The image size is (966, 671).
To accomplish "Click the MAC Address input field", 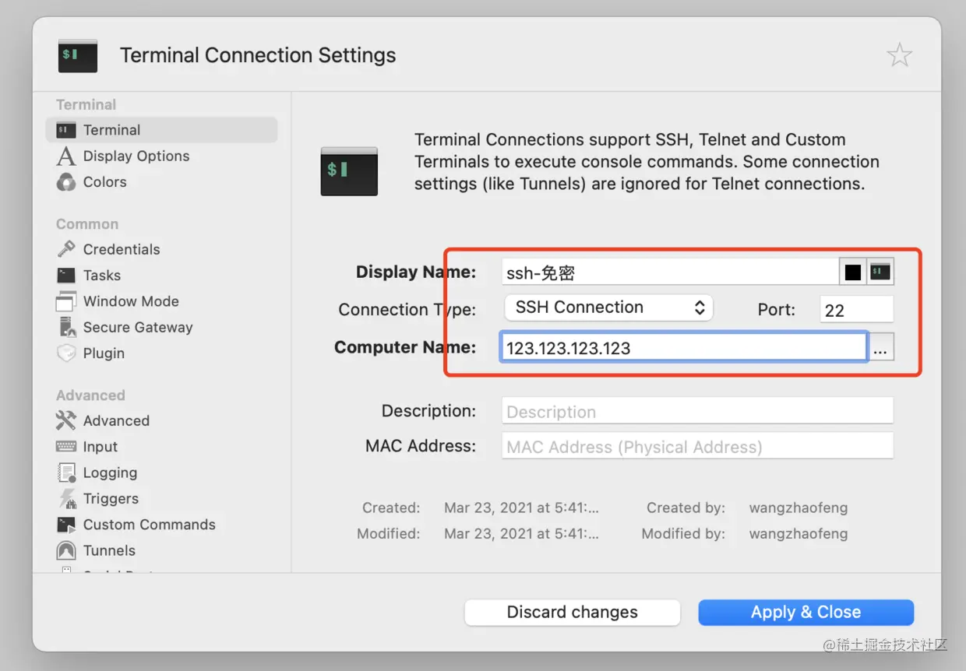I will tap(697, 447).
